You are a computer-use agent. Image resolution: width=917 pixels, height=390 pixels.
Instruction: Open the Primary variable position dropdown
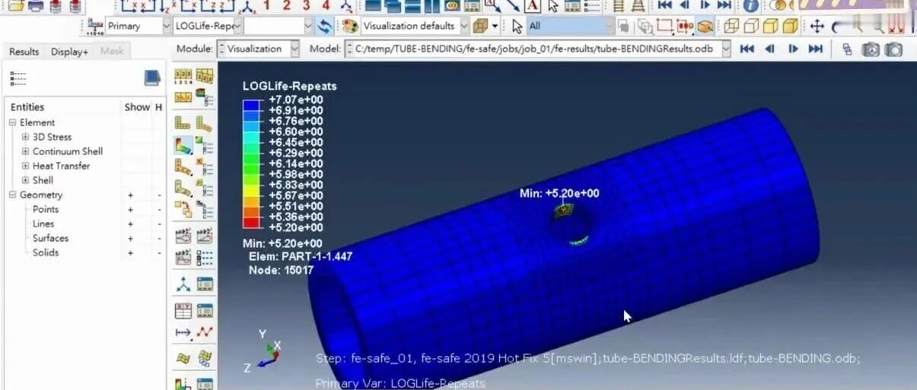point(167,26)
